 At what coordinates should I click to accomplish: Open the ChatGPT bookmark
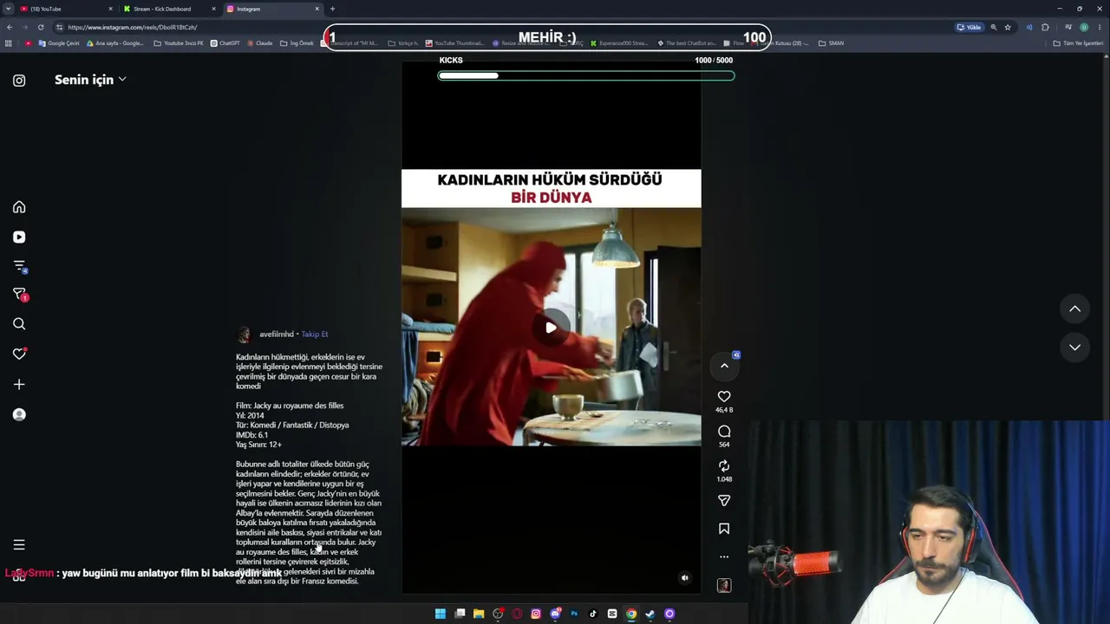click(x=225, y=43)
